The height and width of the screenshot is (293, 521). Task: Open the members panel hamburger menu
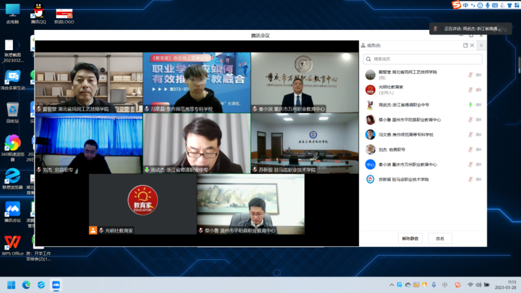(481, 46)
